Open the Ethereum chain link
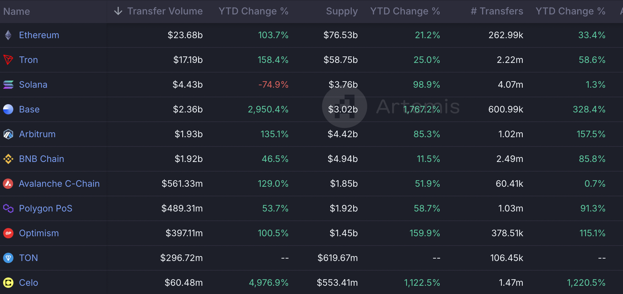Viewport: 623px width, 294px height. (39, 35)
